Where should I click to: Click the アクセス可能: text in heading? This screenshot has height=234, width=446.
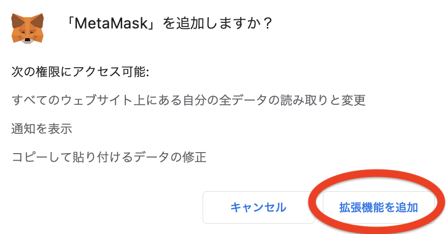tap(111, 72)
